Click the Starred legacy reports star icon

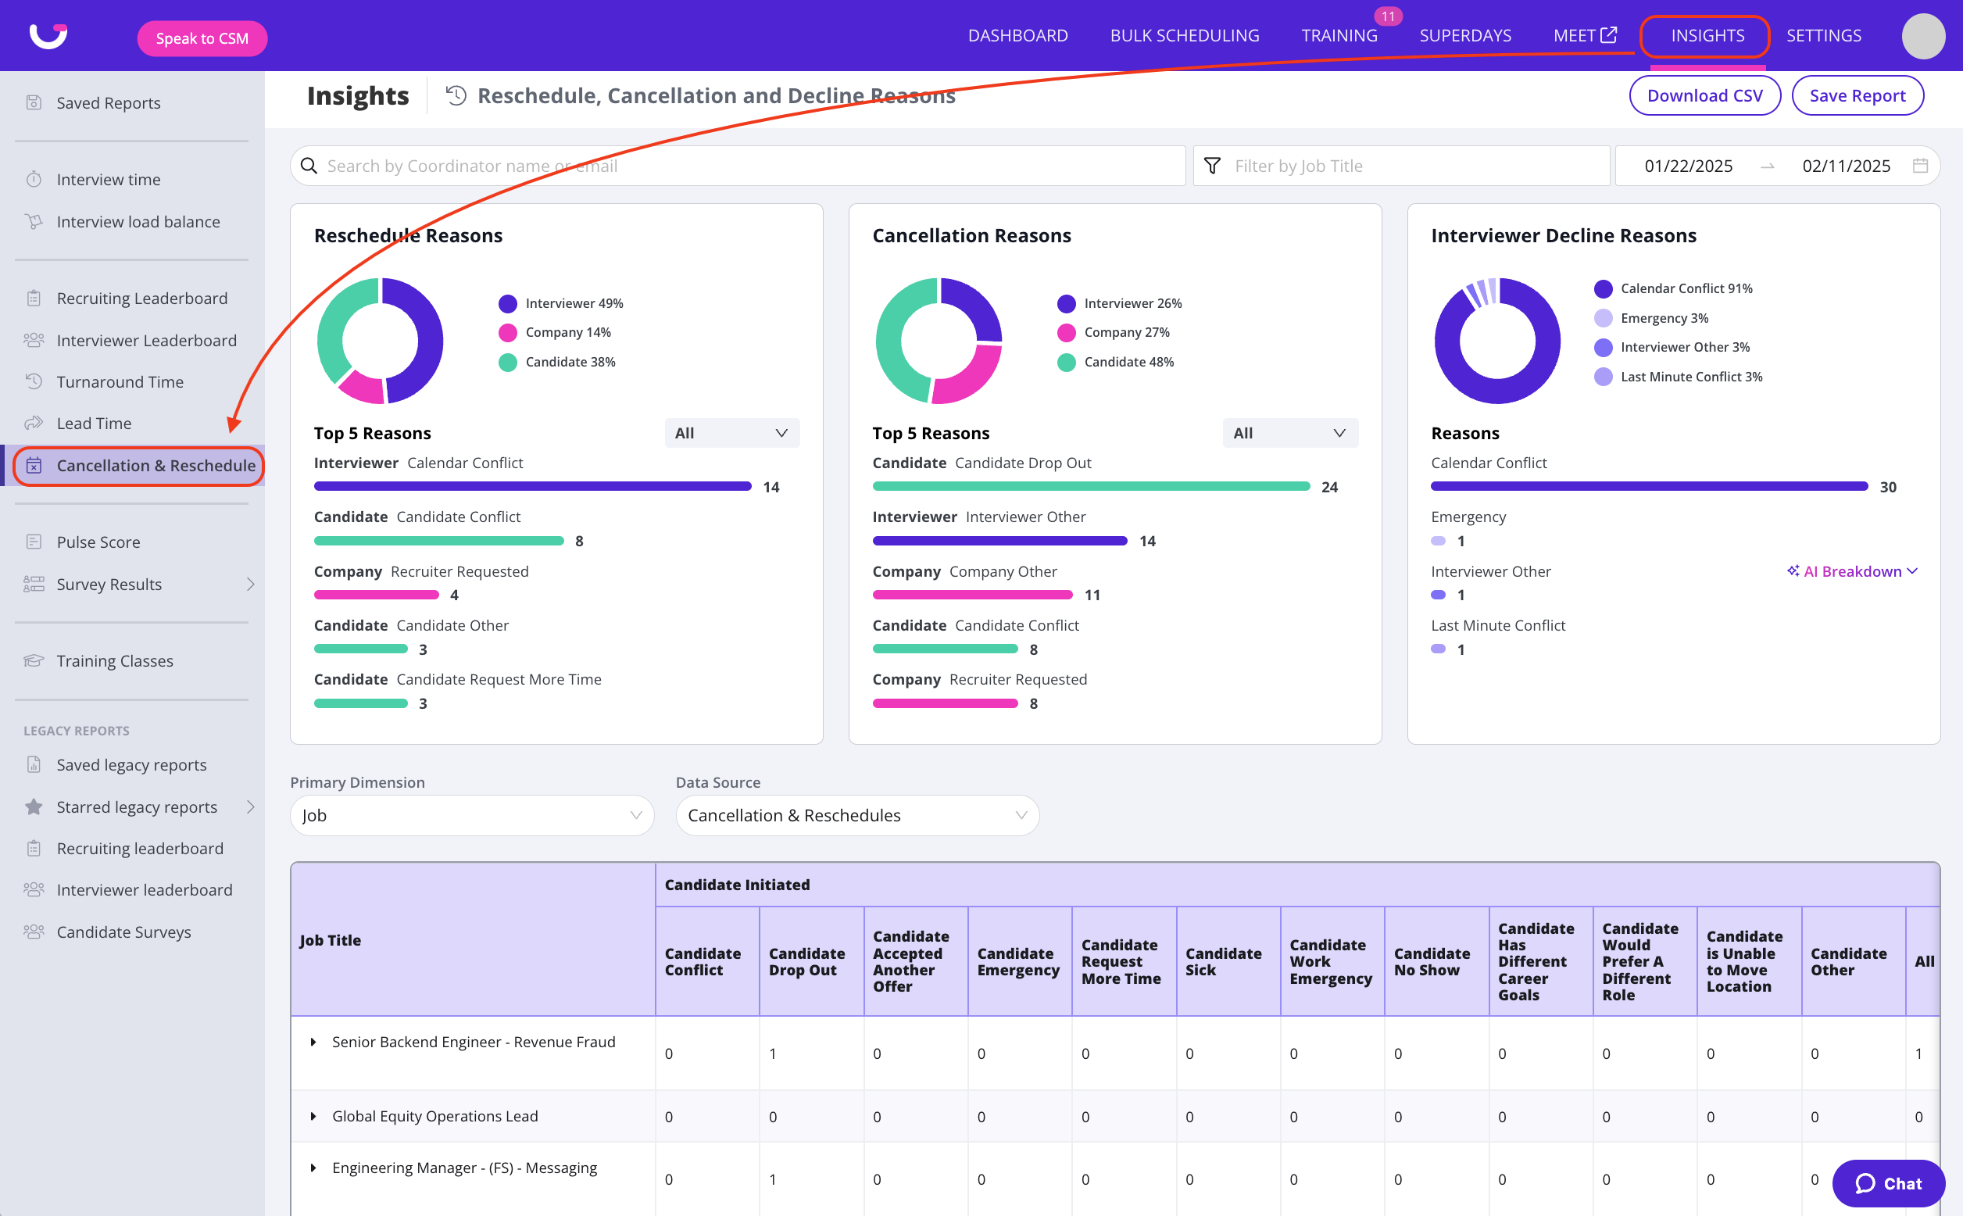coord(34,806)
